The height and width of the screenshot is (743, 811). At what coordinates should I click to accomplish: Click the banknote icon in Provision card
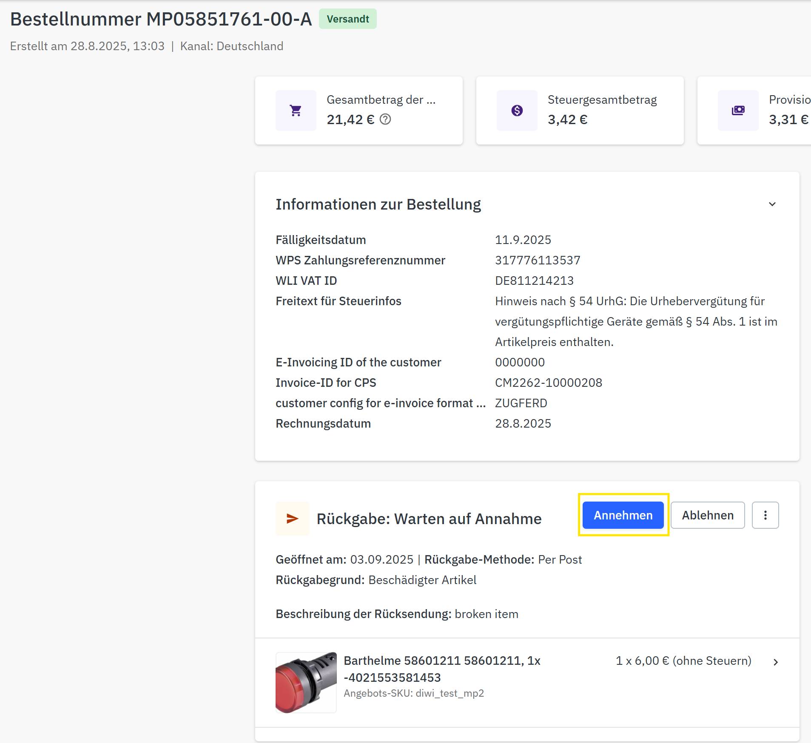(738, 111)
